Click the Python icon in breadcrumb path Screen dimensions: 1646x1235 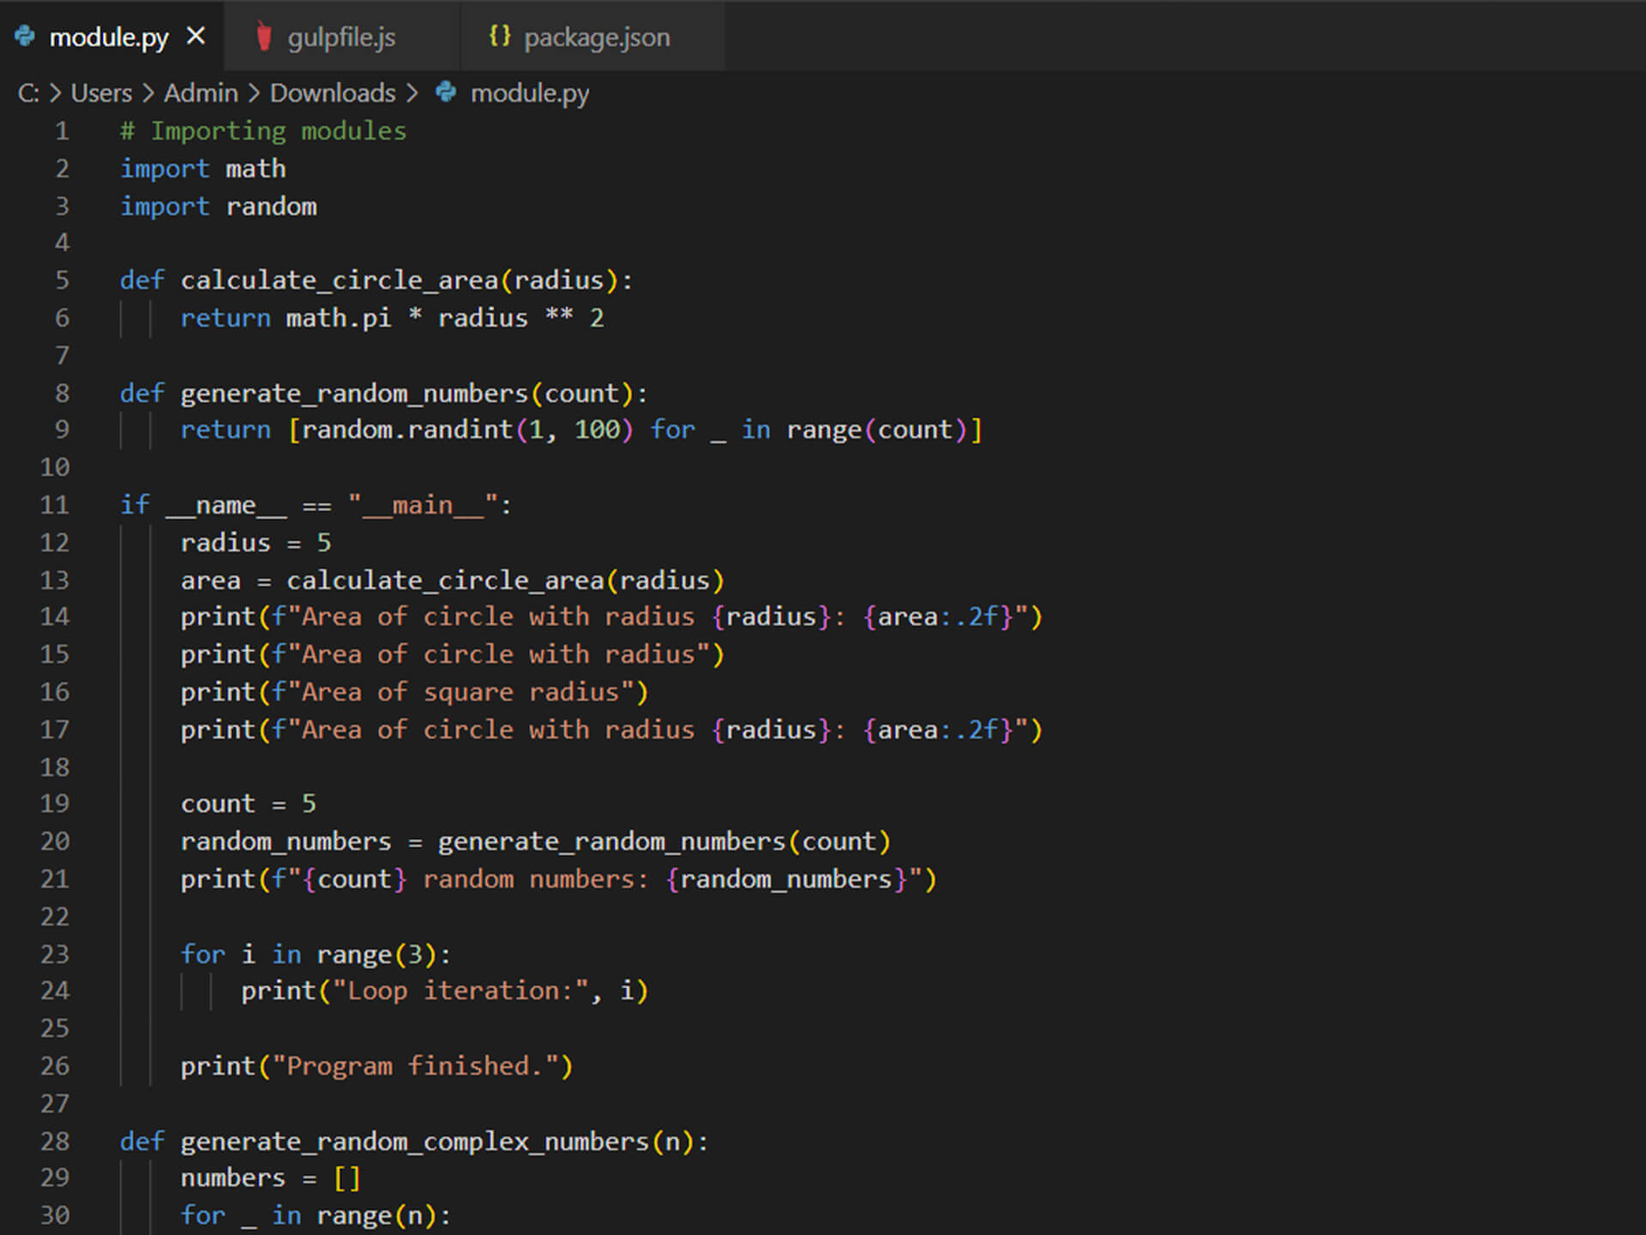(x=446, y=92)
